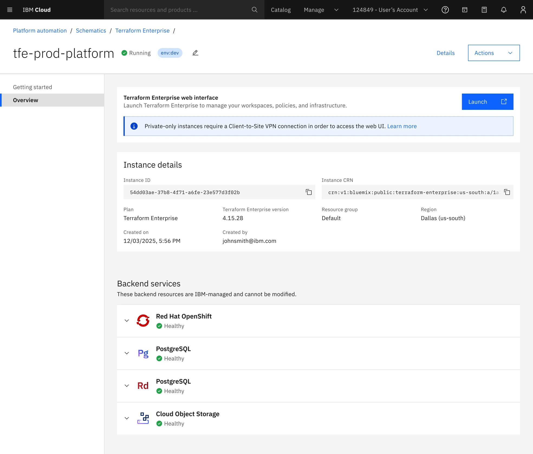Click the Healthy check icon under Red Hat OpenShift
This screenshot has width=533, height=454.
pyautogui.click(x=159, y=326)
